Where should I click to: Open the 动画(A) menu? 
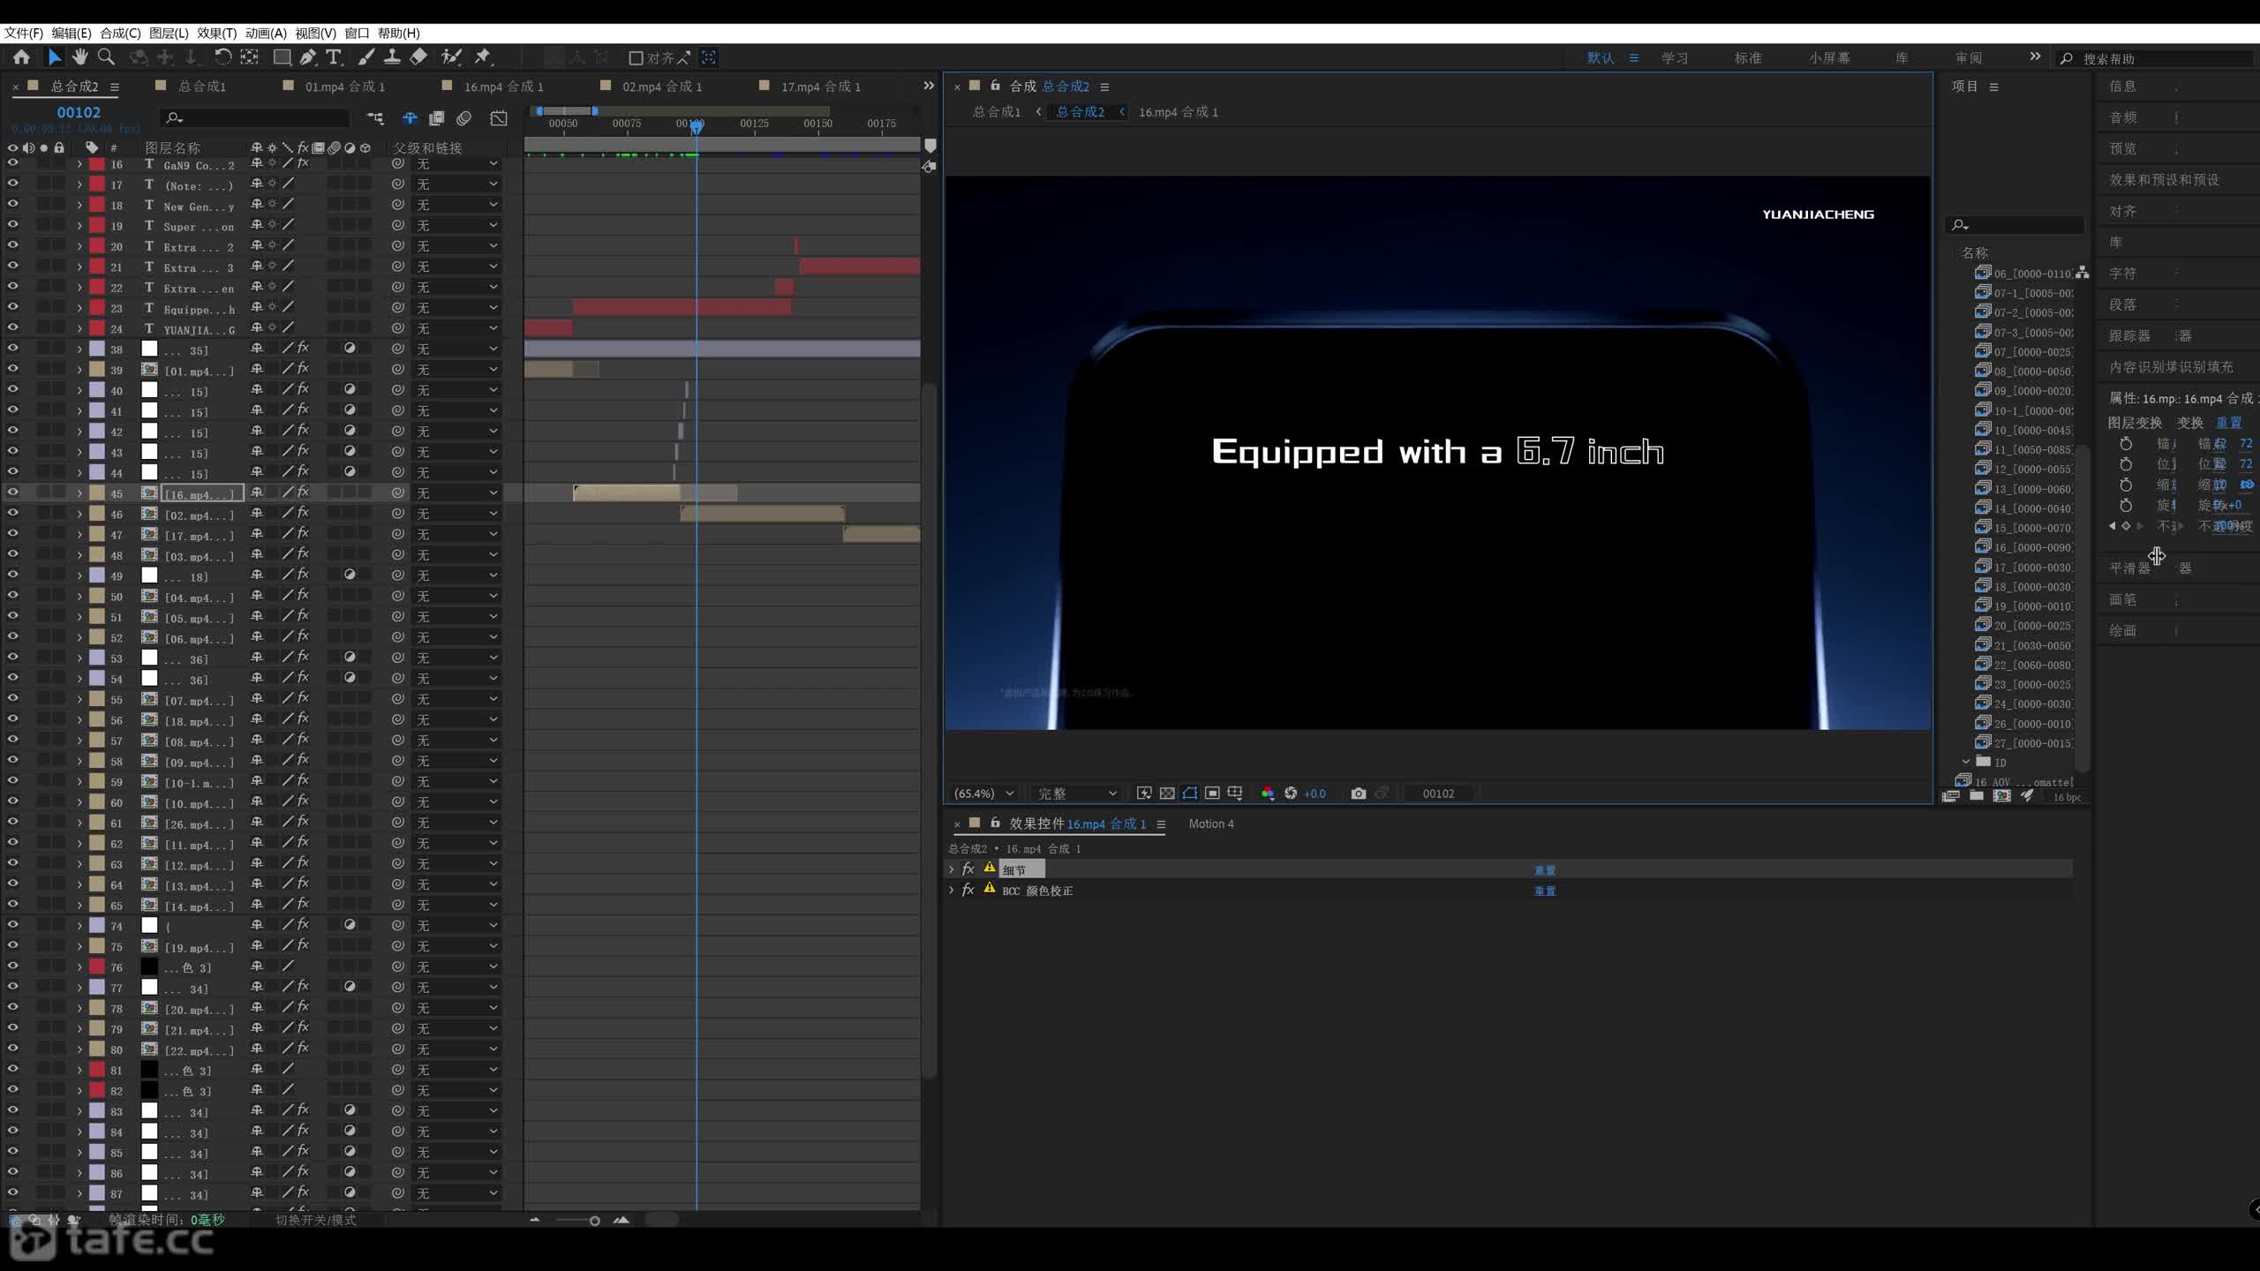[266, 34]
